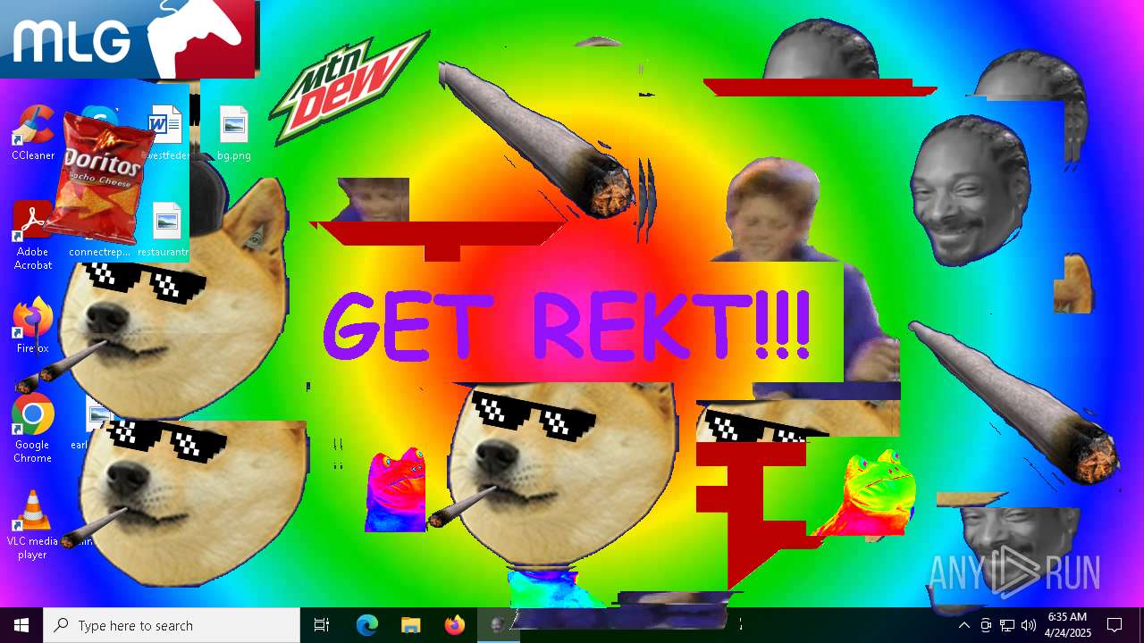Open Firefox from the taskbar
Viewport: 1144px width, 643px height.
[x=454, y=625]
